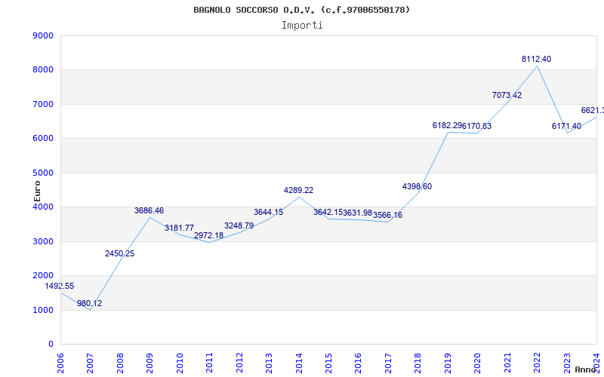Click the 2020 year label
Image resolution: width=604 pixels, height=377 pixels.
click(478, 363)
